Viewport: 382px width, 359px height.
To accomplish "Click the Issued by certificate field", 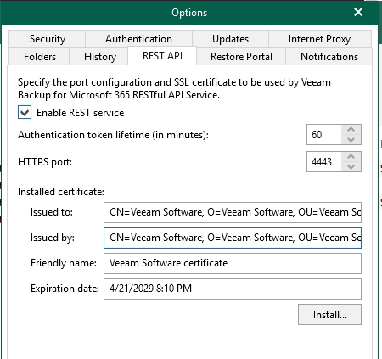I will tap(233, 238).
